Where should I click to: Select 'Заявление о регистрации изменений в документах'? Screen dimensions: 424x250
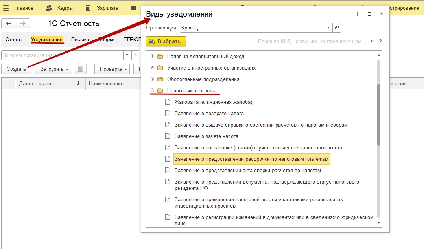[x=274, y=220]
